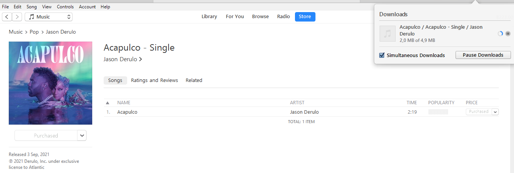The image size is (514, 173).
Task: Select the Store tab
Action: click(x=305, y=17)
